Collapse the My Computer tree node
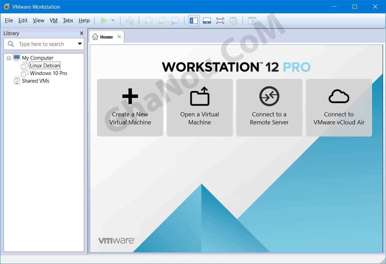 (x=9, y=58)
